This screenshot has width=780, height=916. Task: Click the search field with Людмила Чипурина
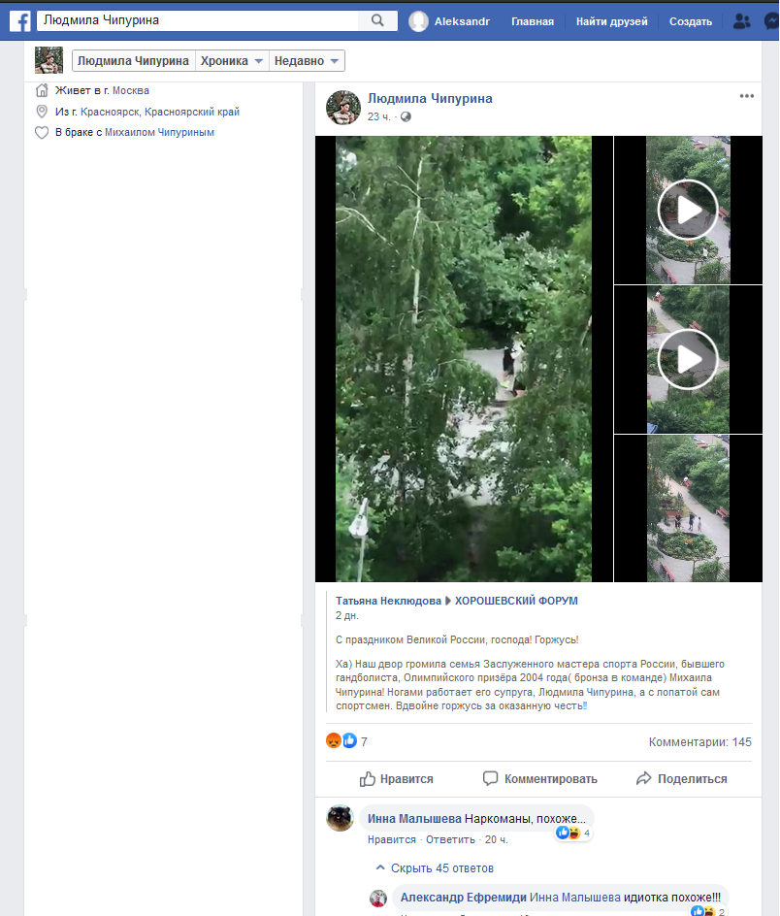pos(197,20)
